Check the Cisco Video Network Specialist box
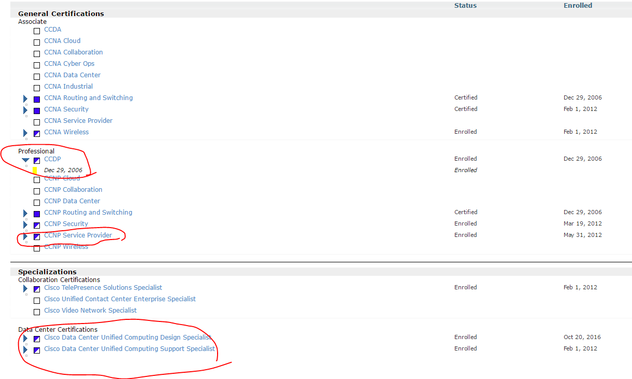 [x=37, y=312]
